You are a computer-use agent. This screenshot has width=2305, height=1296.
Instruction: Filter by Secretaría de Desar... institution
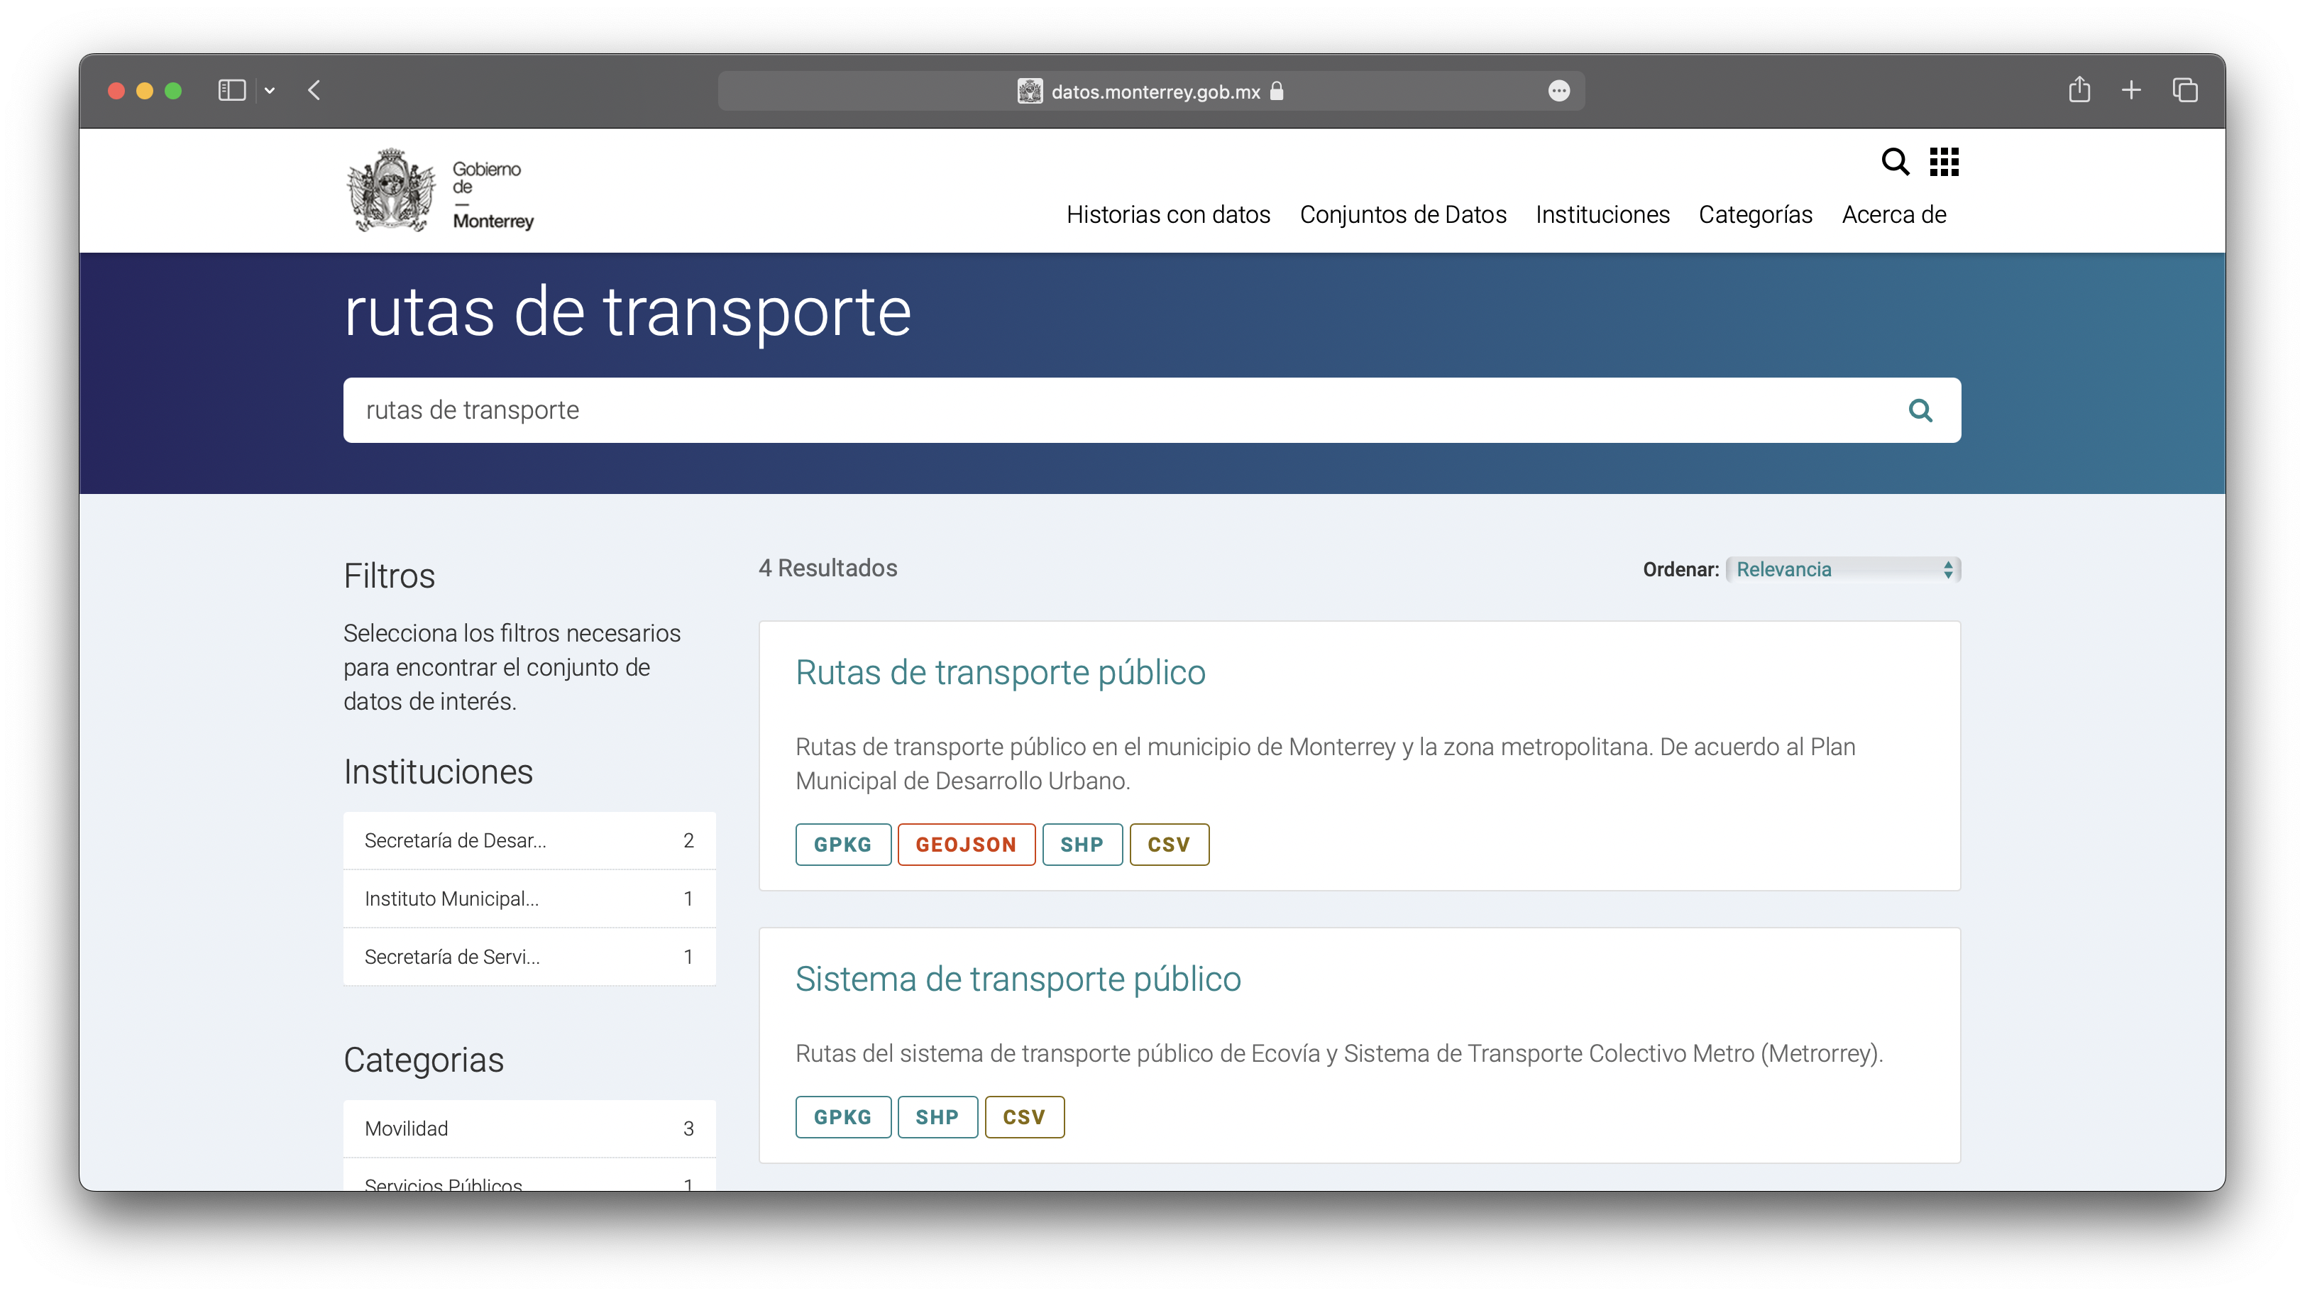pos(529,840)
